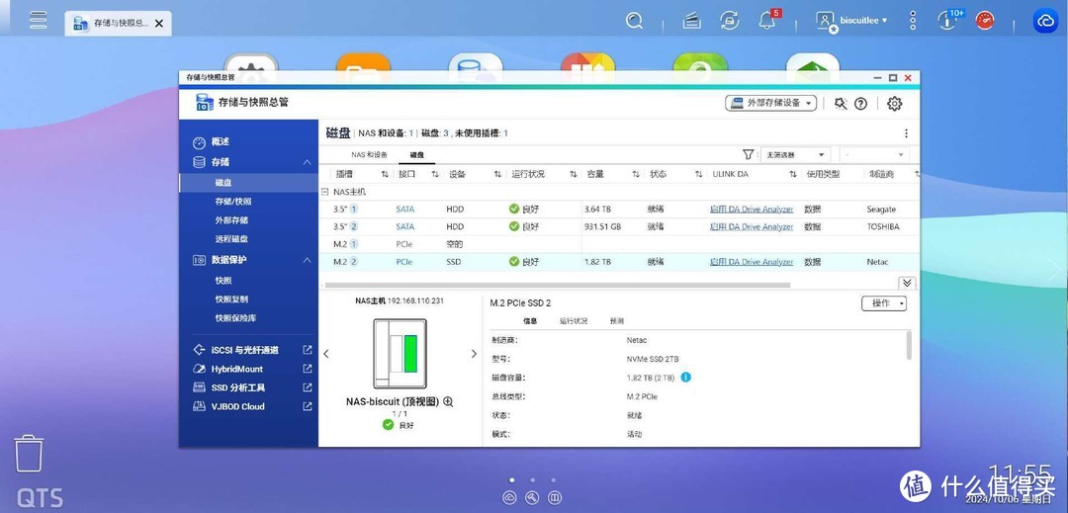Viewport: 1068px width, 513px height.
Task: Sort table by 接口 column arrows
Action: [x=435, y=174]
